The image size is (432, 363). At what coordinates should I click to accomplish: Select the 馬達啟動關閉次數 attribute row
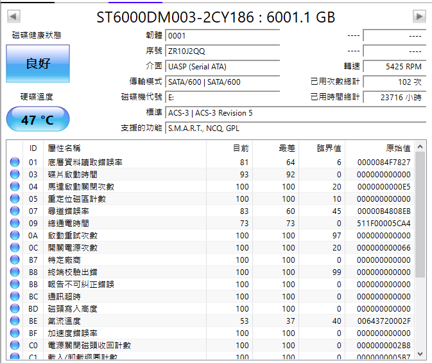[x=211, y=186]
